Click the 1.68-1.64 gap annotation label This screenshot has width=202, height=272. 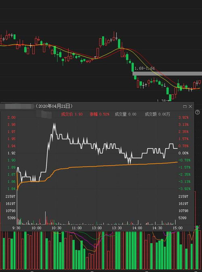pyautogui.click(x=145, y=69)
